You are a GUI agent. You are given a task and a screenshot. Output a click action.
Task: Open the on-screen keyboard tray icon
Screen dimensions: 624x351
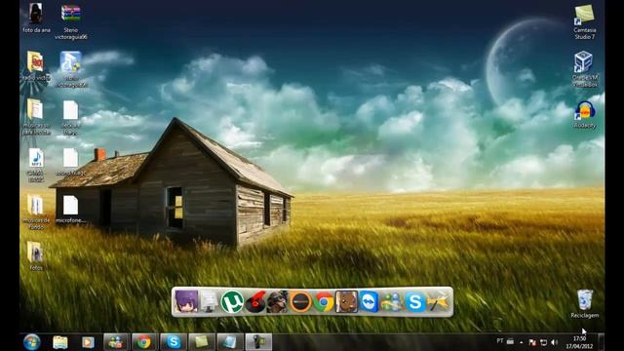point(510,341)
